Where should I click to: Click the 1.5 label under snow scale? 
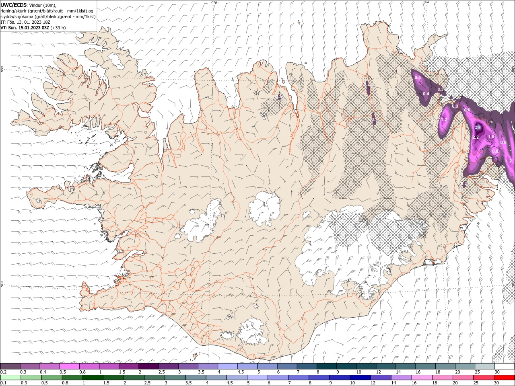click(x=122, y=372)
